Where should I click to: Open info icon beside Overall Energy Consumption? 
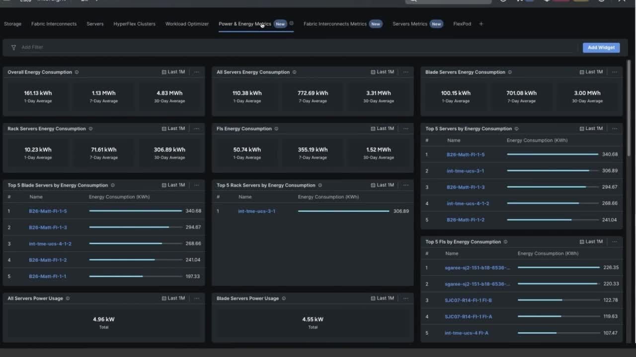click(77, 72)
